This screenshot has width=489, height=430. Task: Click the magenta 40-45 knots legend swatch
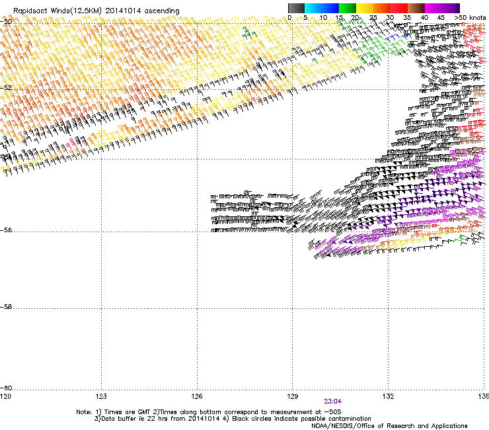(433, 8)
